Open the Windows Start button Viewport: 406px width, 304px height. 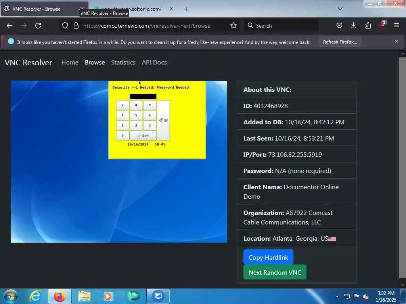click(11, 296)
